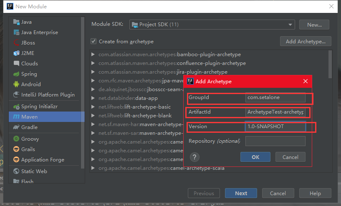The image size is (341, 206).
Task: Select jira-plugin-archetype entry
Action: pyautogui.click(x=163, y=72)
